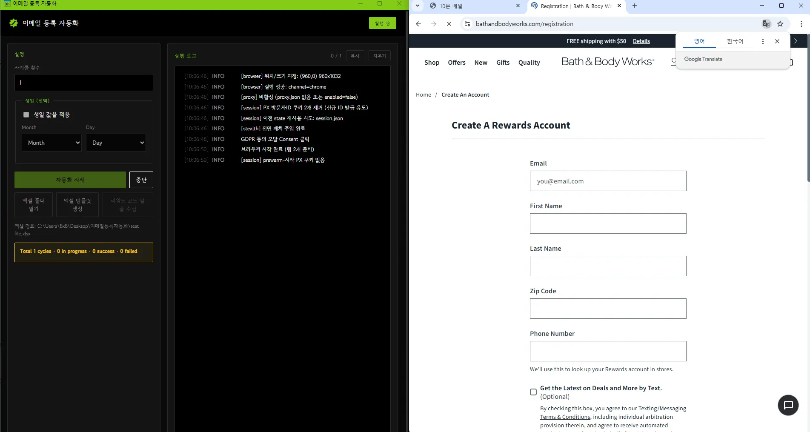This screenshot has height=432, width=810.
Task: Click the 중단 stop button
Action: (141, 180)
